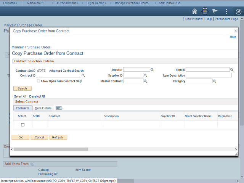The width and height of the screenshot is (244, 183).
Task: Click the Item ID lookup magnifier
Action: [232, 70]
